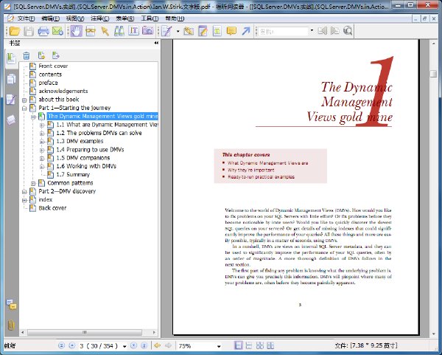Viewport: 442px width, 355px height.
Task: Click the Open file folder icon
Action: pos(15,31)
